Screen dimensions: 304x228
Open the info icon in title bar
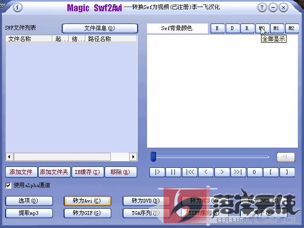point(17,8)
